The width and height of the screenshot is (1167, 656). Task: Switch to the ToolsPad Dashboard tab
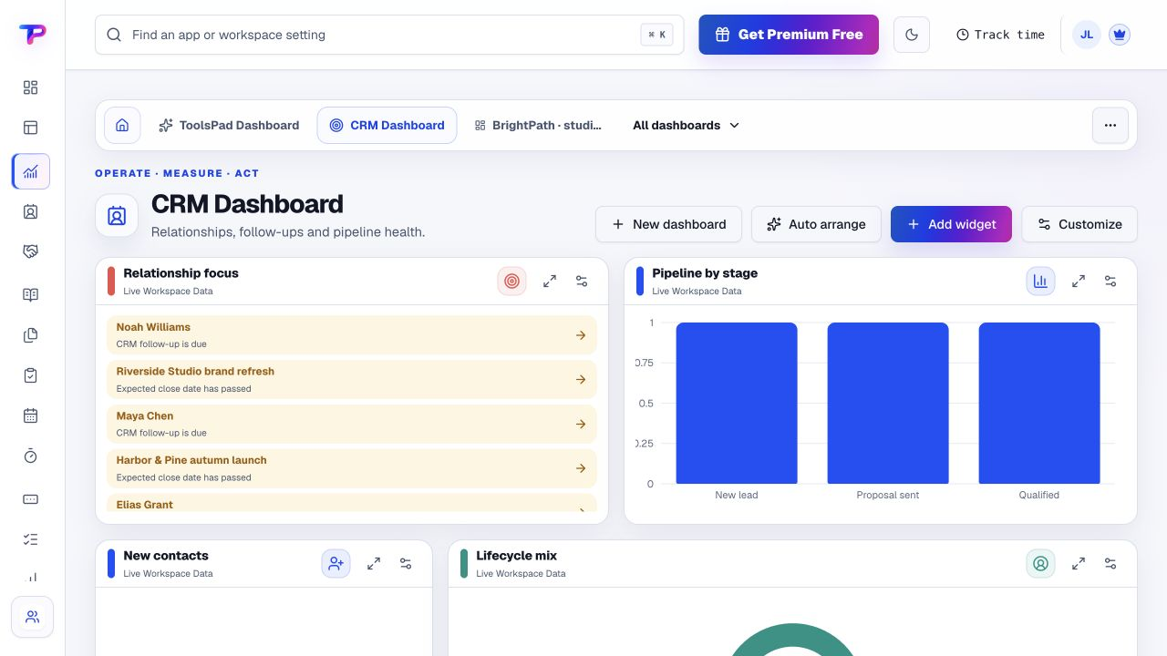229,126
